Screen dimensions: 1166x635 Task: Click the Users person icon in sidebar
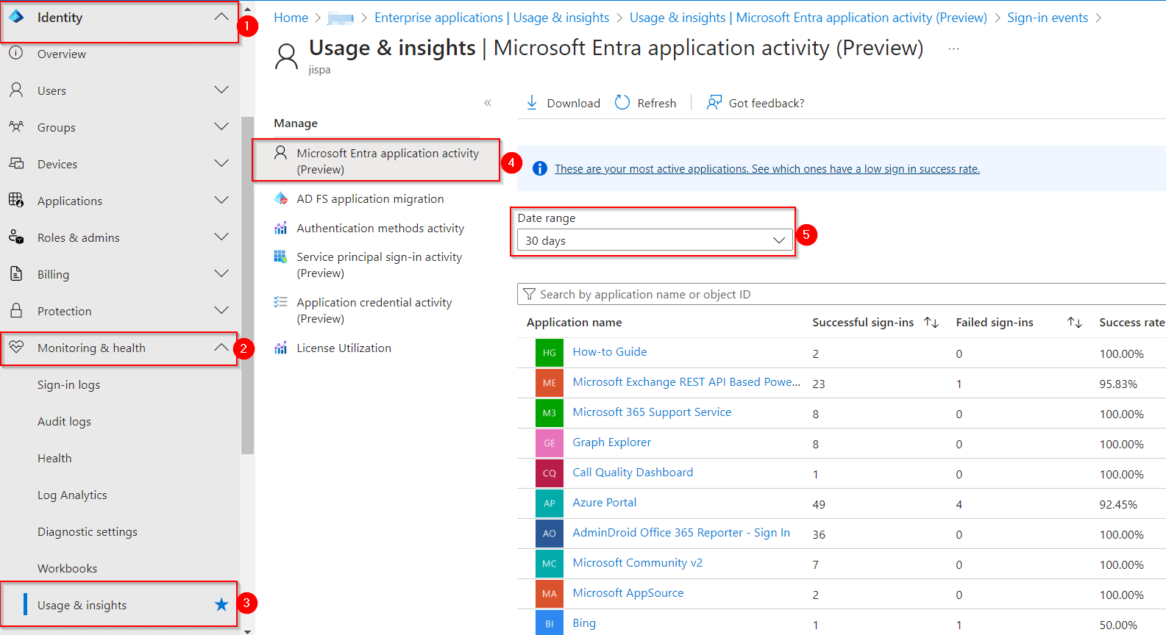[x=16, y=90]
